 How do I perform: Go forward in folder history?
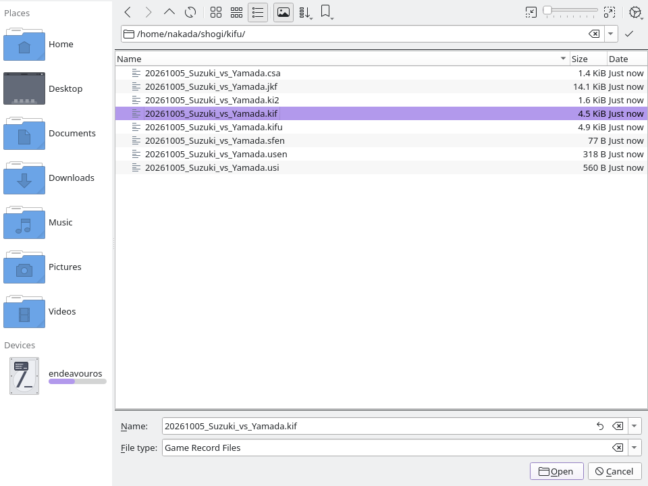(x=148, y=12)
